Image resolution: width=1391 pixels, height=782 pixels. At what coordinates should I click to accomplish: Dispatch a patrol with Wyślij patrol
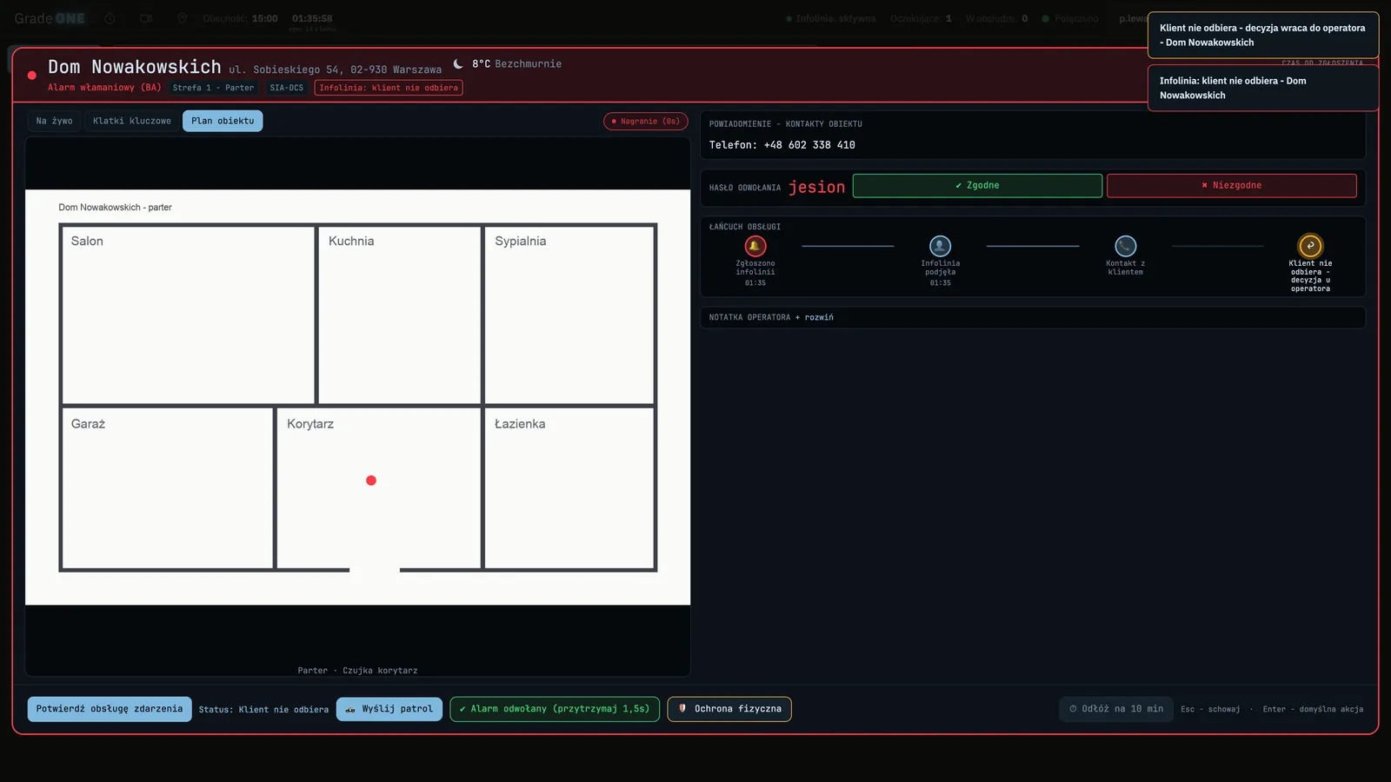[389, 709]
